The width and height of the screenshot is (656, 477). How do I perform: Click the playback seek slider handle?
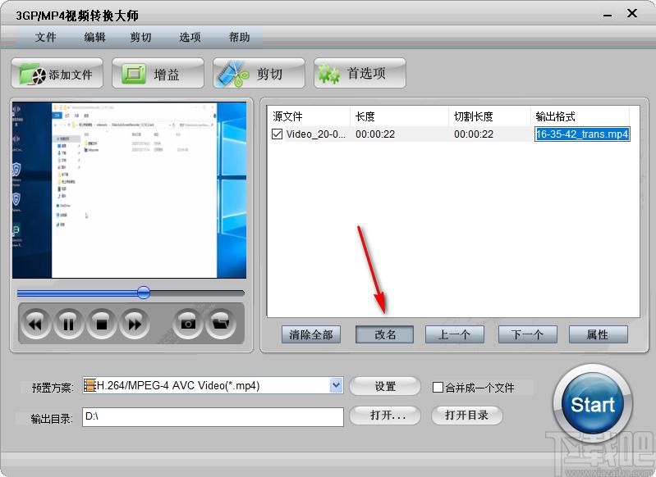[144, 293]
